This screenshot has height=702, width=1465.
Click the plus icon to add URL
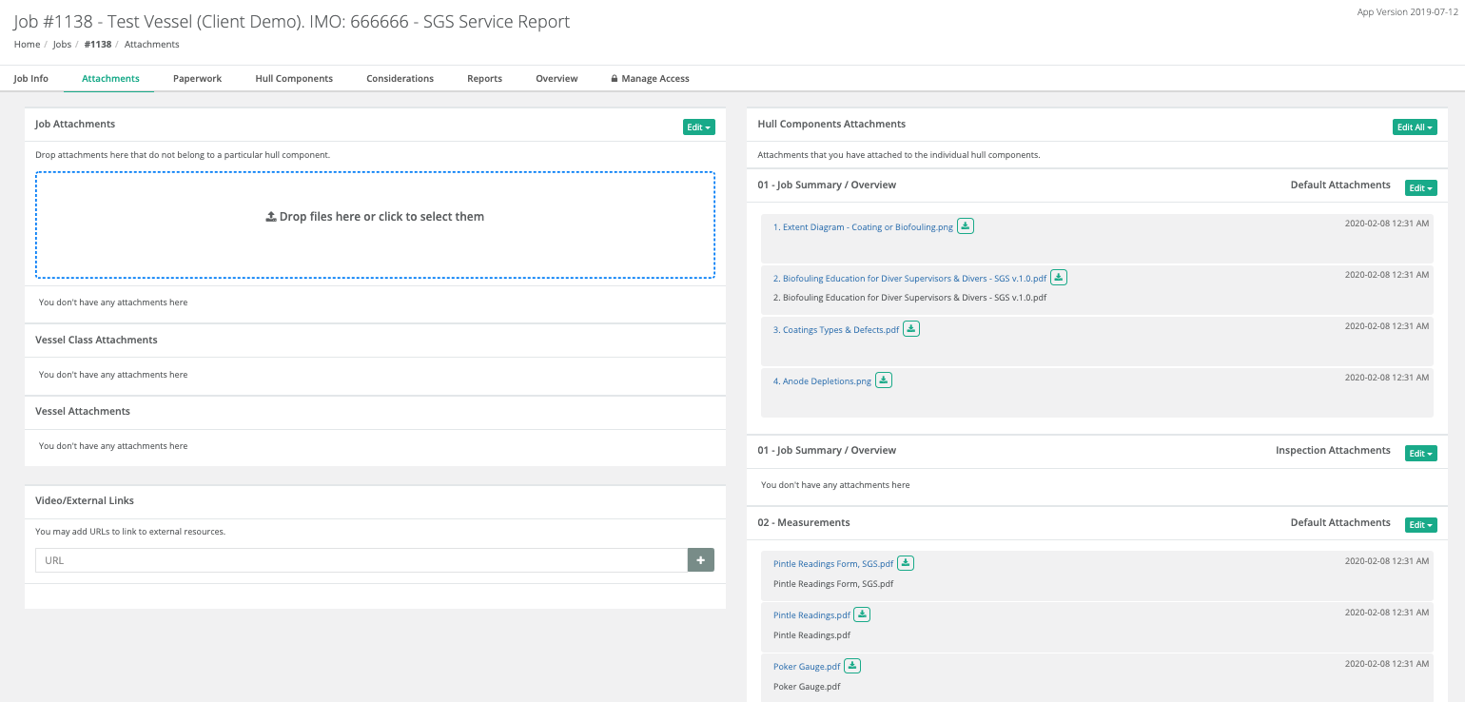[700, 560]
